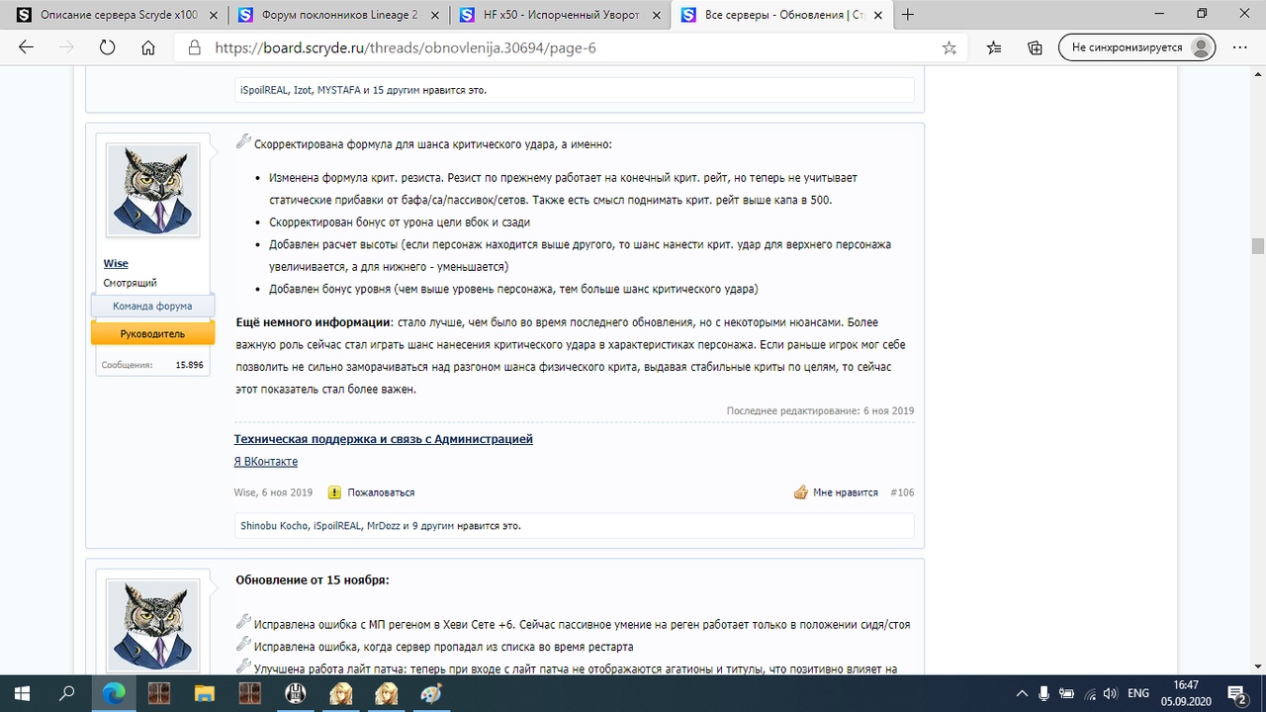Viewport: 1266px width, 712px height.
Task: Click the Windows Start button
Action: 22,693
